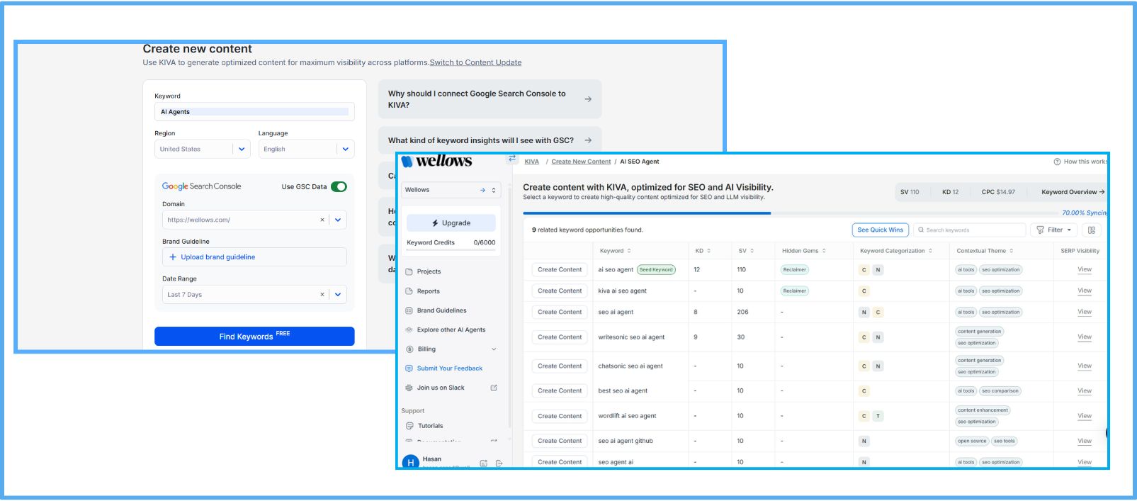This screenshot has height=501, width=1137.
Task: Click the How this works help icon
Action: [x=1058, y=162]
